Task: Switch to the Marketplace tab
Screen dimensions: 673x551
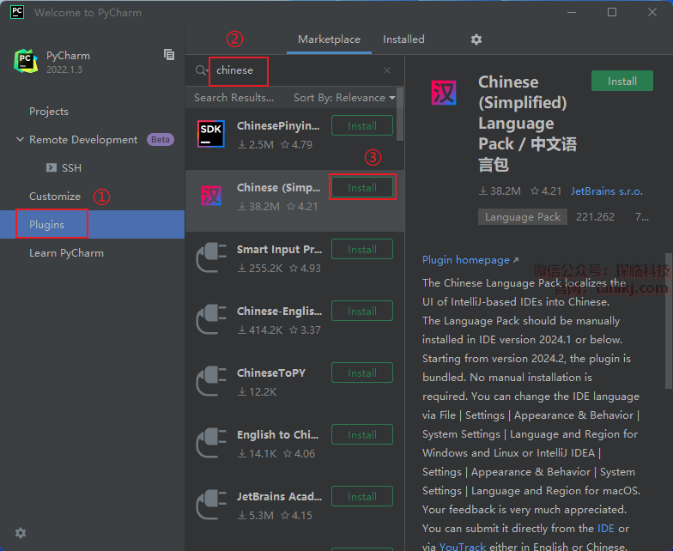Action: click(330, 39)
